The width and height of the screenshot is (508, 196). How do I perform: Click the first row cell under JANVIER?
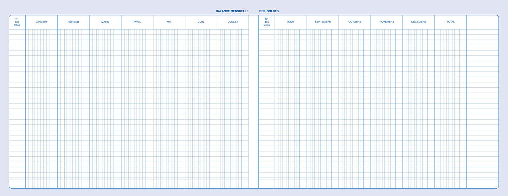(41, 32)
